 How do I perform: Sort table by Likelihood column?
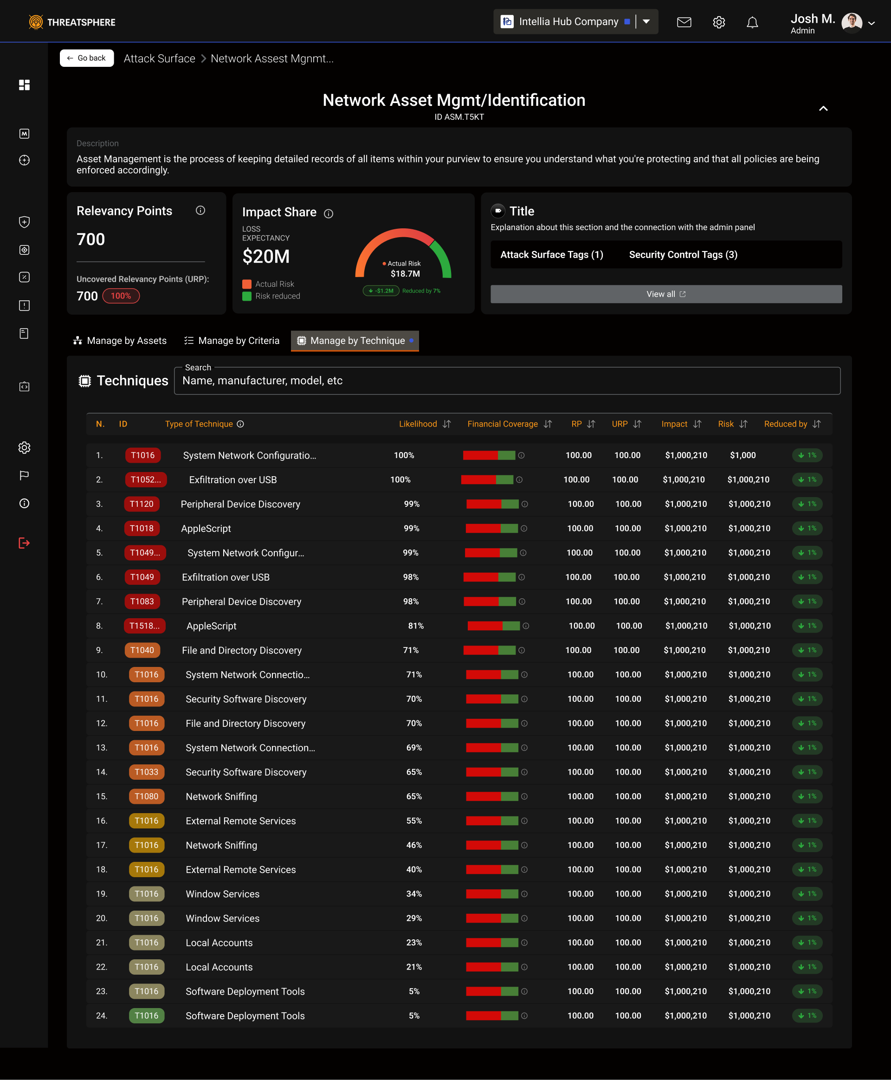(446, 424)
